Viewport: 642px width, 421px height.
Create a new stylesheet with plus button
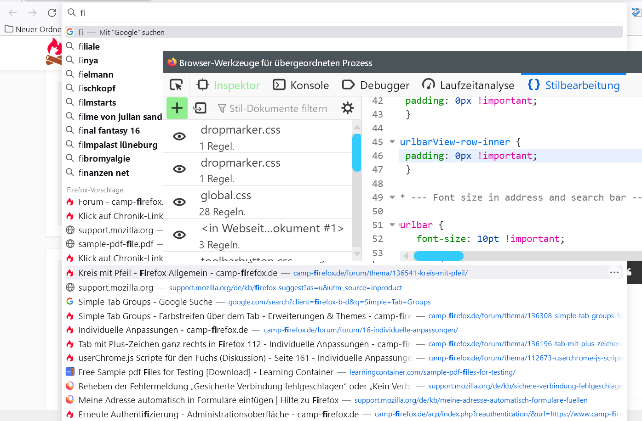pyautogui.click(x=177, y=108)
